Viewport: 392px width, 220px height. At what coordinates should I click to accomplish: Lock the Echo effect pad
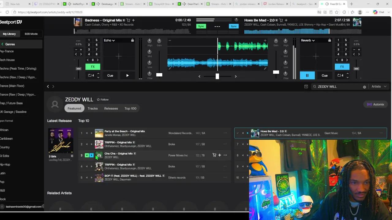(x=132, y=40)
